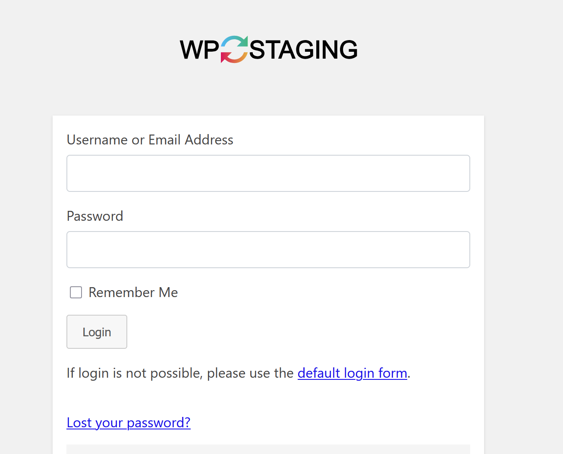The image size is (563, 454).
Task: Click empty space right of Remember Me
Action: click(x=324, y=292)
